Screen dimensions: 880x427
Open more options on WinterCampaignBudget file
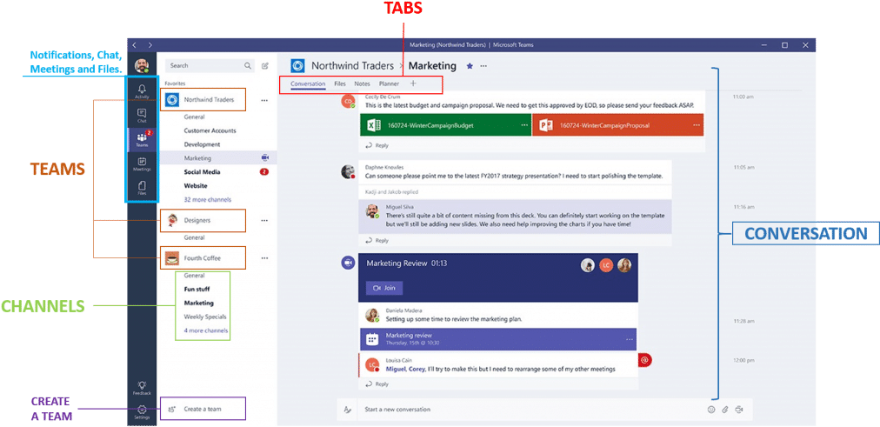(x=524, y=125)
